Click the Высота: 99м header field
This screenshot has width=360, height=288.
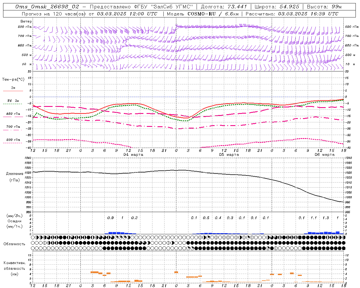(x=324, y=7)
